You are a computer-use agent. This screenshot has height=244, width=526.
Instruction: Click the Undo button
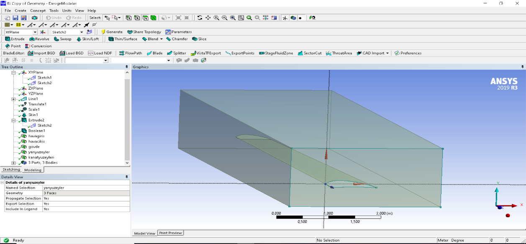pos(54,18)
